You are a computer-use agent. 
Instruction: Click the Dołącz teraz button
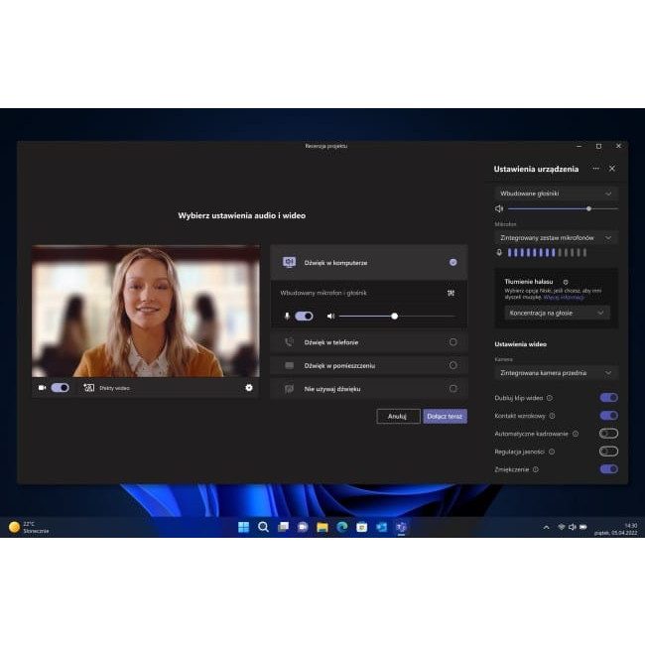tap(446, 417)
